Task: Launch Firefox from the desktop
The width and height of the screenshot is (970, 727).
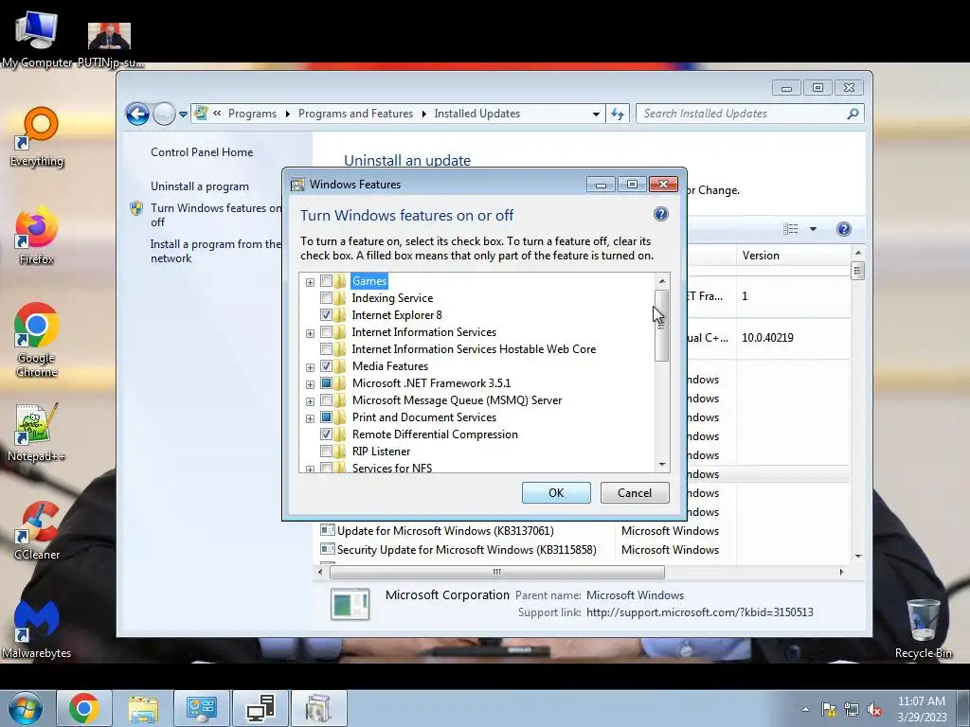Action: [37, 236]
